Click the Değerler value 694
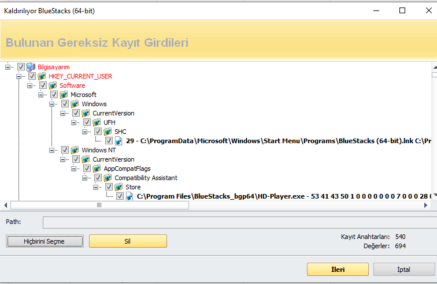The image size is (437, 284). point(400,246)
